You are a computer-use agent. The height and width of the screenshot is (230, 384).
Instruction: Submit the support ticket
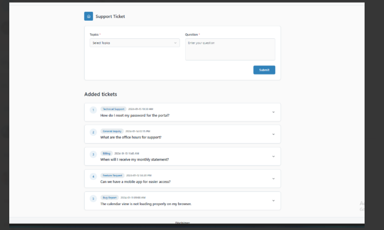tap(264, 70)
